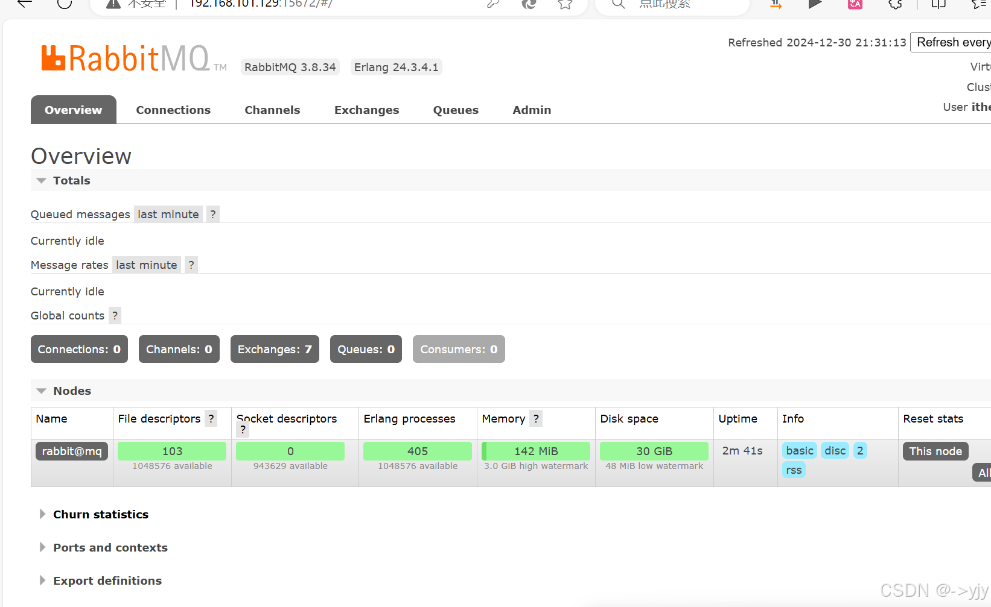Click the Erlang processes 405 bar
Screen dimensions: 991x607
point(418,451)
